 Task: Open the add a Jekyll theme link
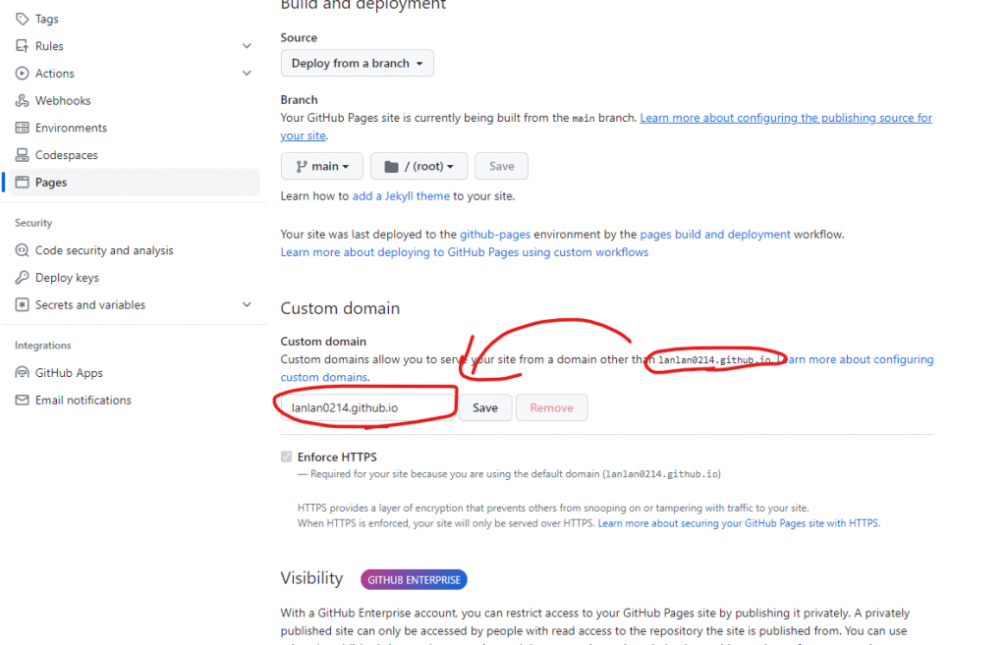(x=401, y=196)
